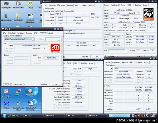The height and width of the screenshot is (123, 158).
Task: Expand quick launch overflow arrow
Action: 21,116
